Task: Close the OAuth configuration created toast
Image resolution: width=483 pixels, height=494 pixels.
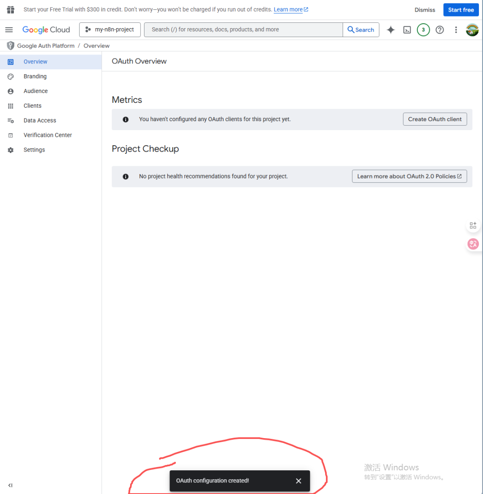Action: 298,481
